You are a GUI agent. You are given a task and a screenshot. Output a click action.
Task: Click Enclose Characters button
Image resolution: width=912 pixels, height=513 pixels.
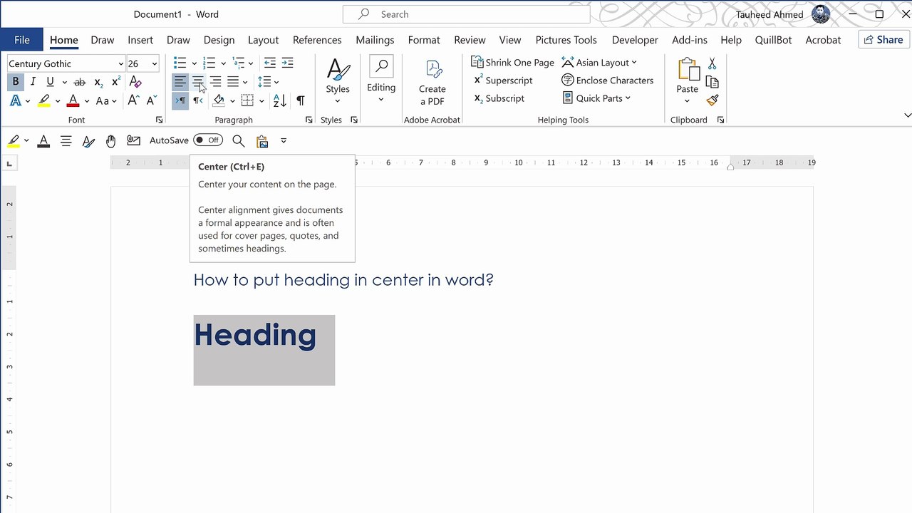pos(608,81)
